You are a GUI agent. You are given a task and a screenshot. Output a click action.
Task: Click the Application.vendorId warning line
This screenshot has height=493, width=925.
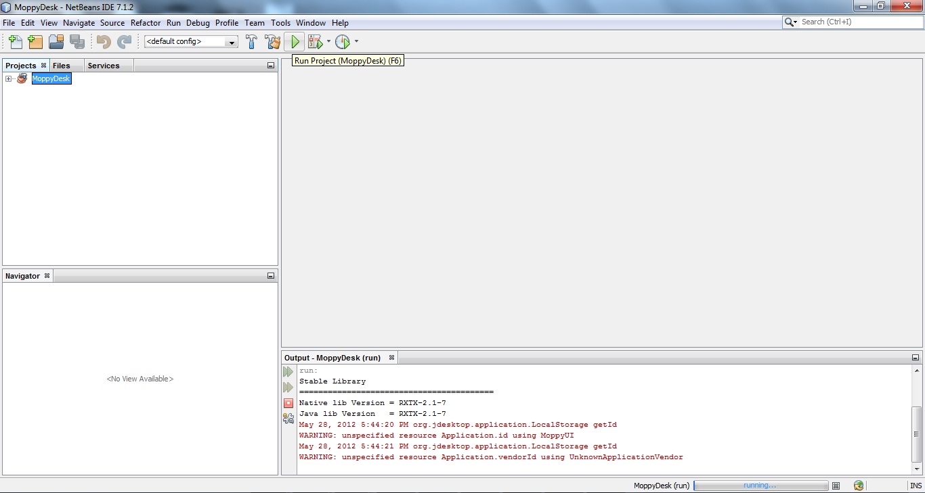(491, 457)
